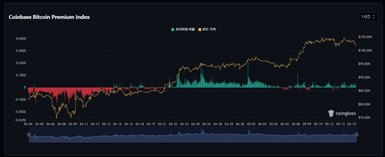
Task: Click the 0.3000 left axis label
Action: [x=21, y=51]
